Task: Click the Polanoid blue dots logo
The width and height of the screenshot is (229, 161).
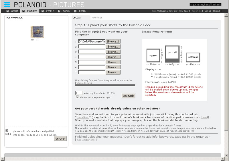Action: (7, 5)
